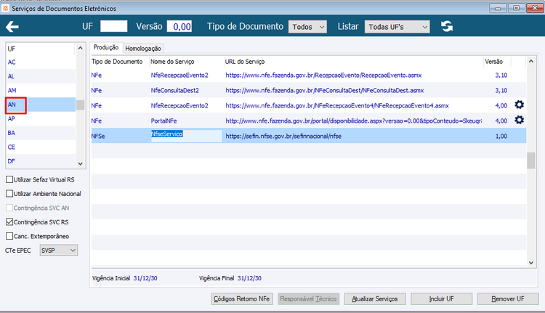Click version 3,10 in the NfeConsultaDest2 row
This screenshot has height=313, width=545.
click(x=501, y=90)
